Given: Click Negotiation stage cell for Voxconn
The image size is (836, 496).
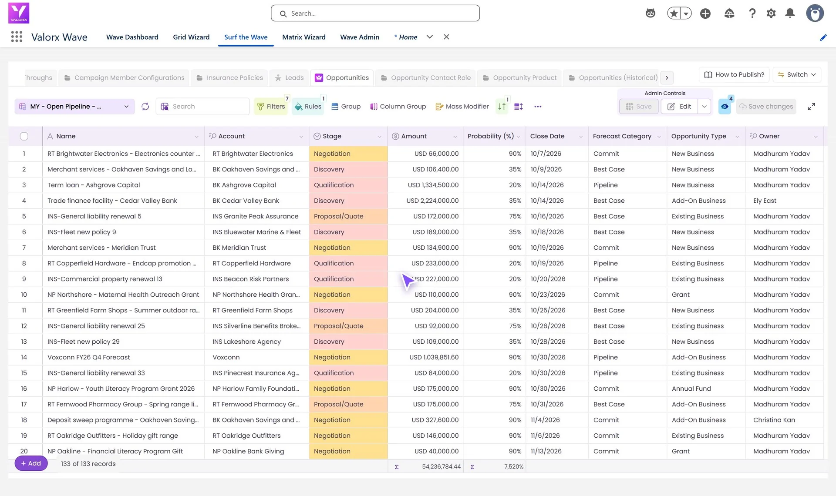Looking at the screenshot, I should [x=348, y=358].
